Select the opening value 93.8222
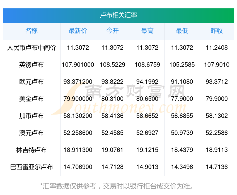Screen dimensions: 237x195 (x=112, y=82)
